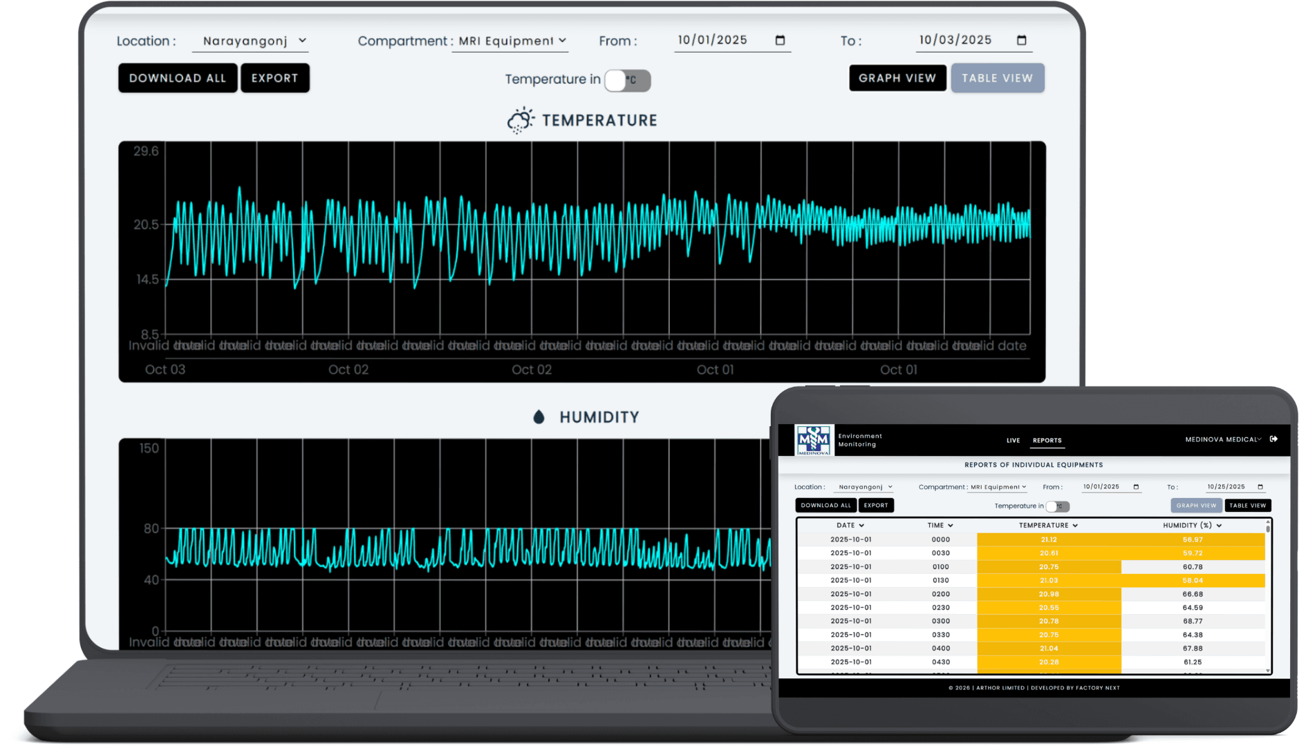Open the laptop Compartment dropdown showing MRI Equipment
Image resolution: width=1299 pixels, height=746 pixels.
pos(510,41)
